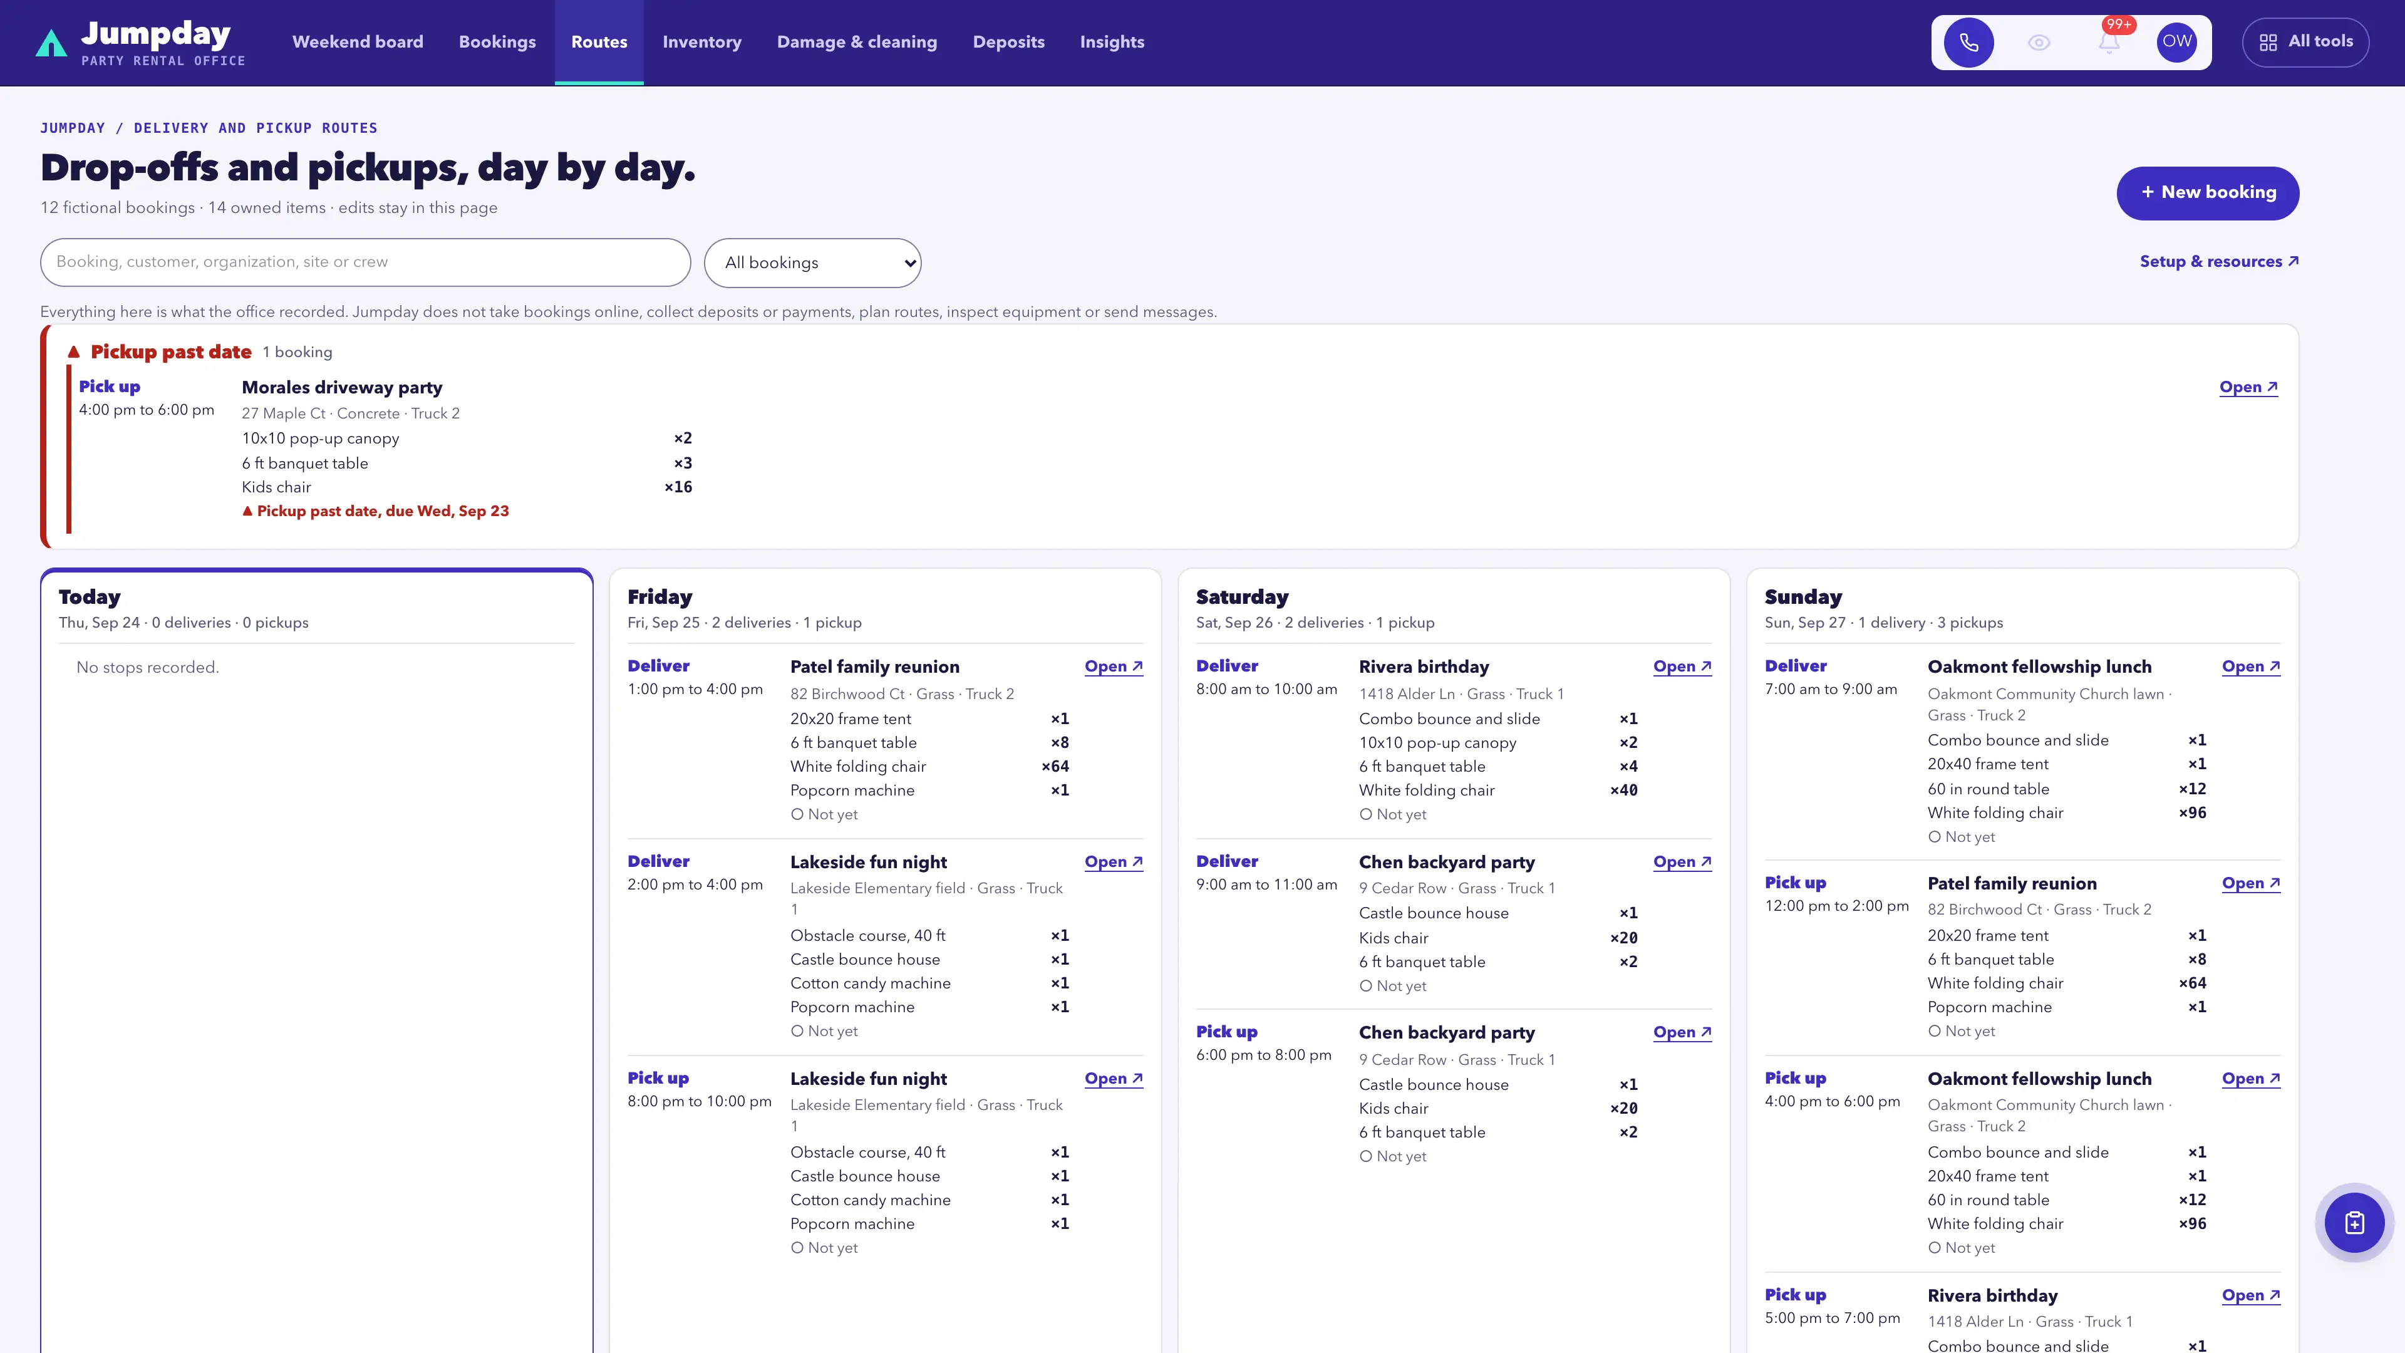Click '1418 Alder Ln · Grass · Truck 1' Saturday
2405x1353 pixels.
1461,694
